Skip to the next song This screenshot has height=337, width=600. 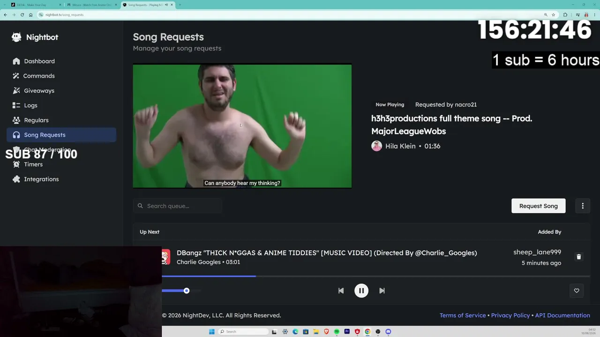382,291
